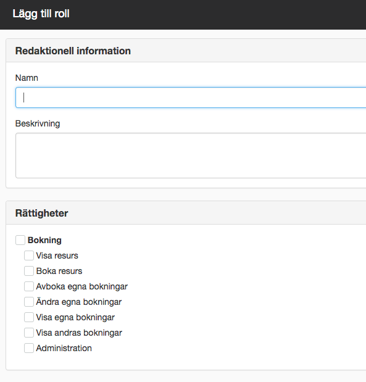
Task: Click the Boka resurs label text
Action: pos(59,271)
